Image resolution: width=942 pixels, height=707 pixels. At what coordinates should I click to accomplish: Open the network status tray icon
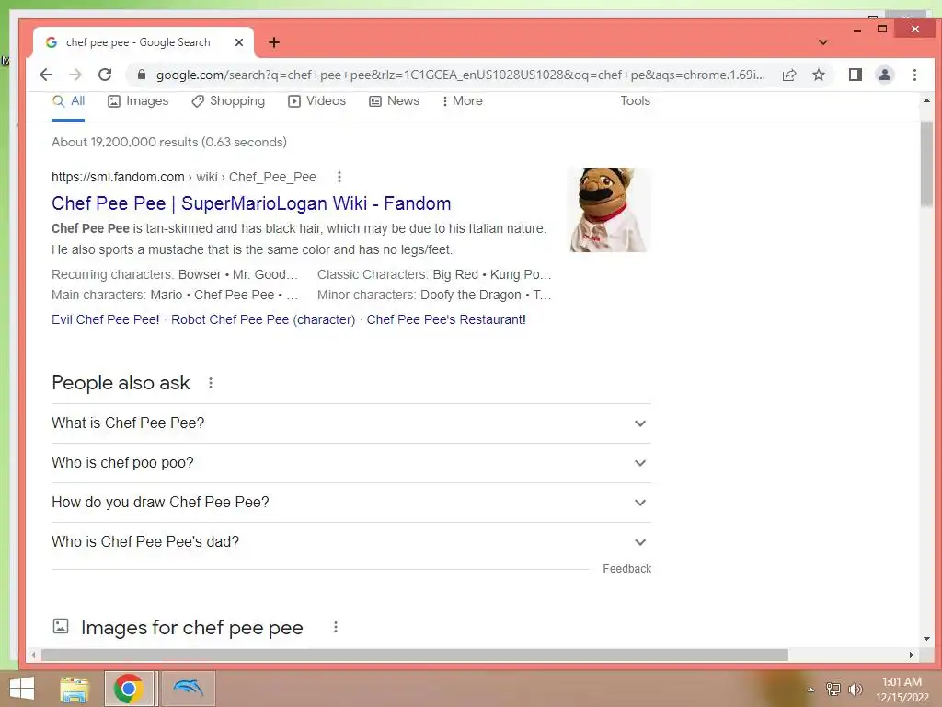[833, 689]
